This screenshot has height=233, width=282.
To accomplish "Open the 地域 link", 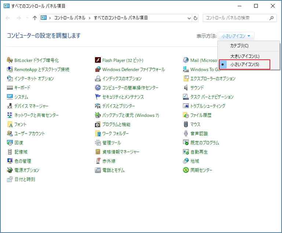I will point(195,161).
